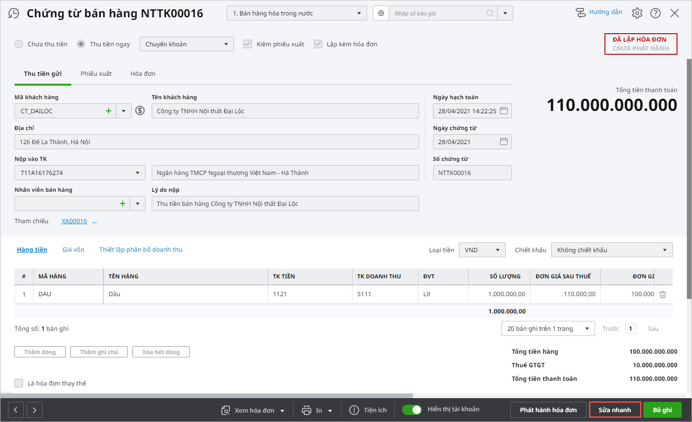692x422 pixels.
Task: Switch to the Giá vốn tab
Action: pos(74,250)
